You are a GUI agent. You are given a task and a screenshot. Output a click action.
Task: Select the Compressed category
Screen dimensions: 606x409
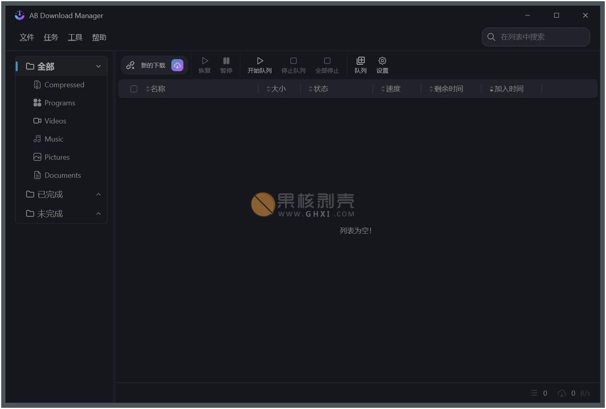(62, 85)
